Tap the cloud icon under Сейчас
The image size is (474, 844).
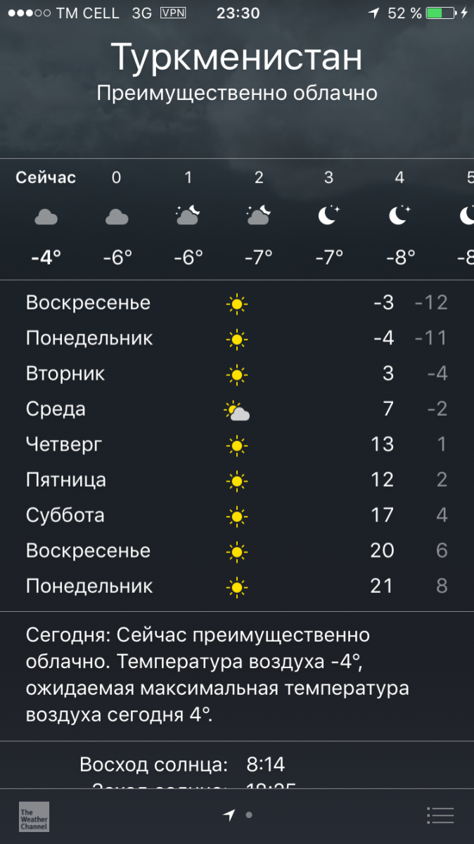[46, 217]
